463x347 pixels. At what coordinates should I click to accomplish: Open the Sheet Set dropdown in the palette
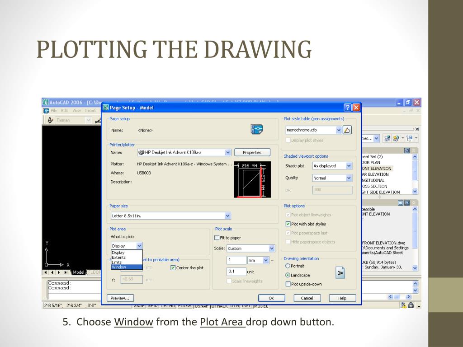point(376,138)
